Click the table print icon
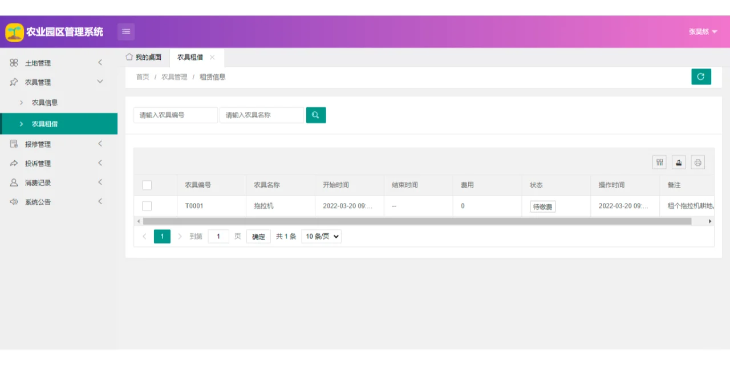The image size is (730, 365). point(698,163)
